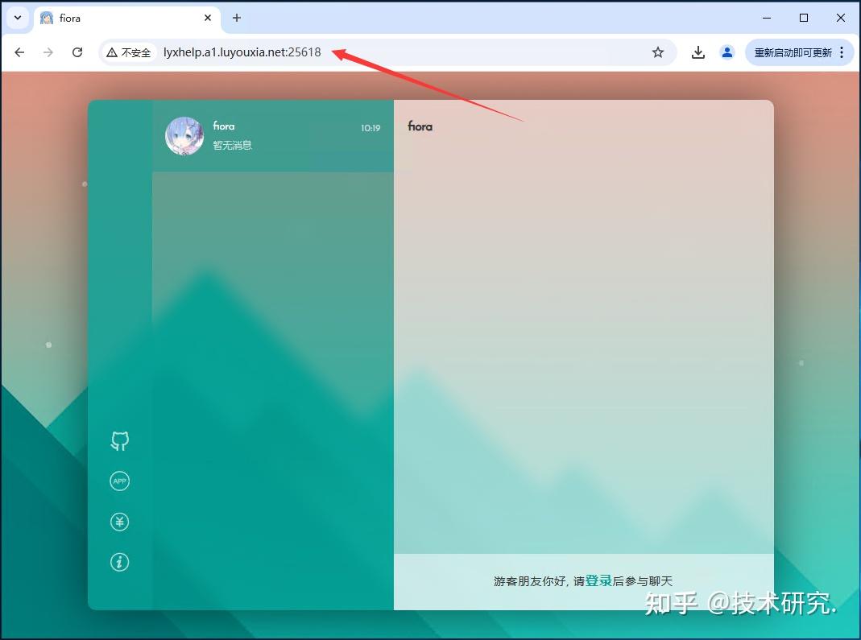Expand the tab search dropdown
The width and height of the screenshot is (861, 640).
(x=17, y=18)
